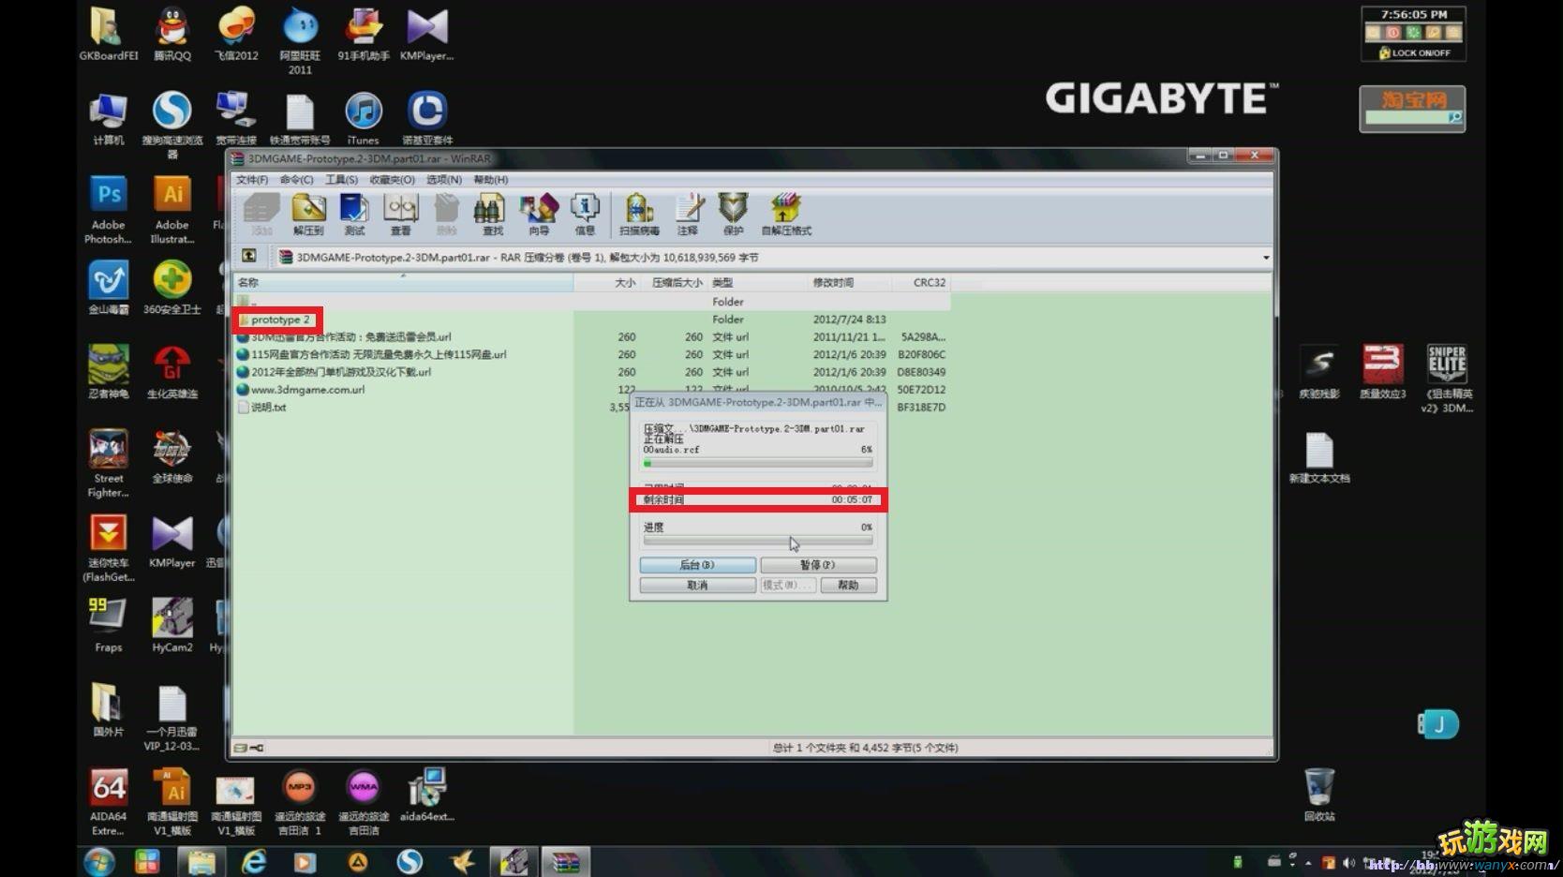Click the 扫描病毒 (Virus Scan) toolbar icon
1563x877 pixels.
click(x=639, y=215)
